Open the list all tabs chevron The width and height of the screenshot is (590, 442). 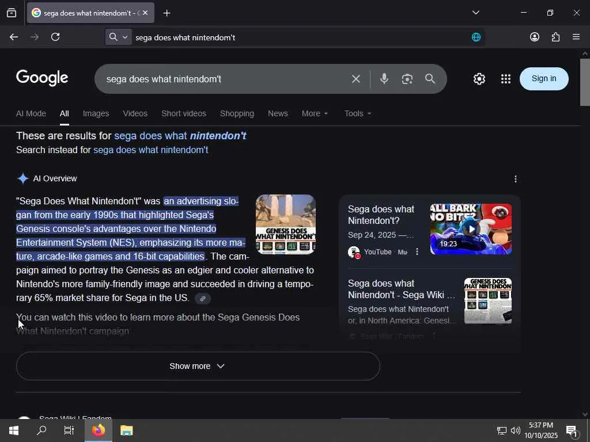[x=475, y=13]
